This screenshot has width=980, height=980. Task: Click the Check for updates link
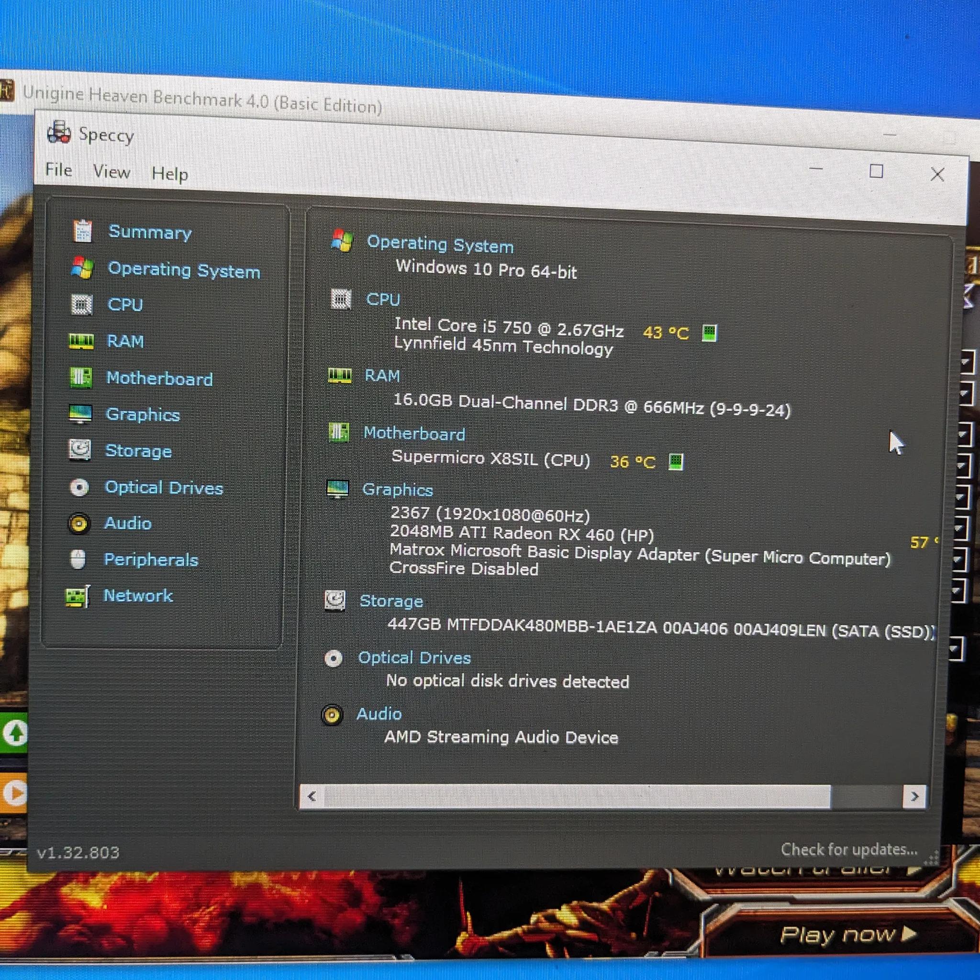(849, 849)
